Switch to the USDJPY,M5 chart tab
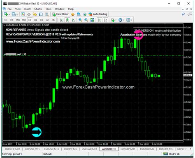The height and width of the screenshot is (158, 195). (70, 149)
